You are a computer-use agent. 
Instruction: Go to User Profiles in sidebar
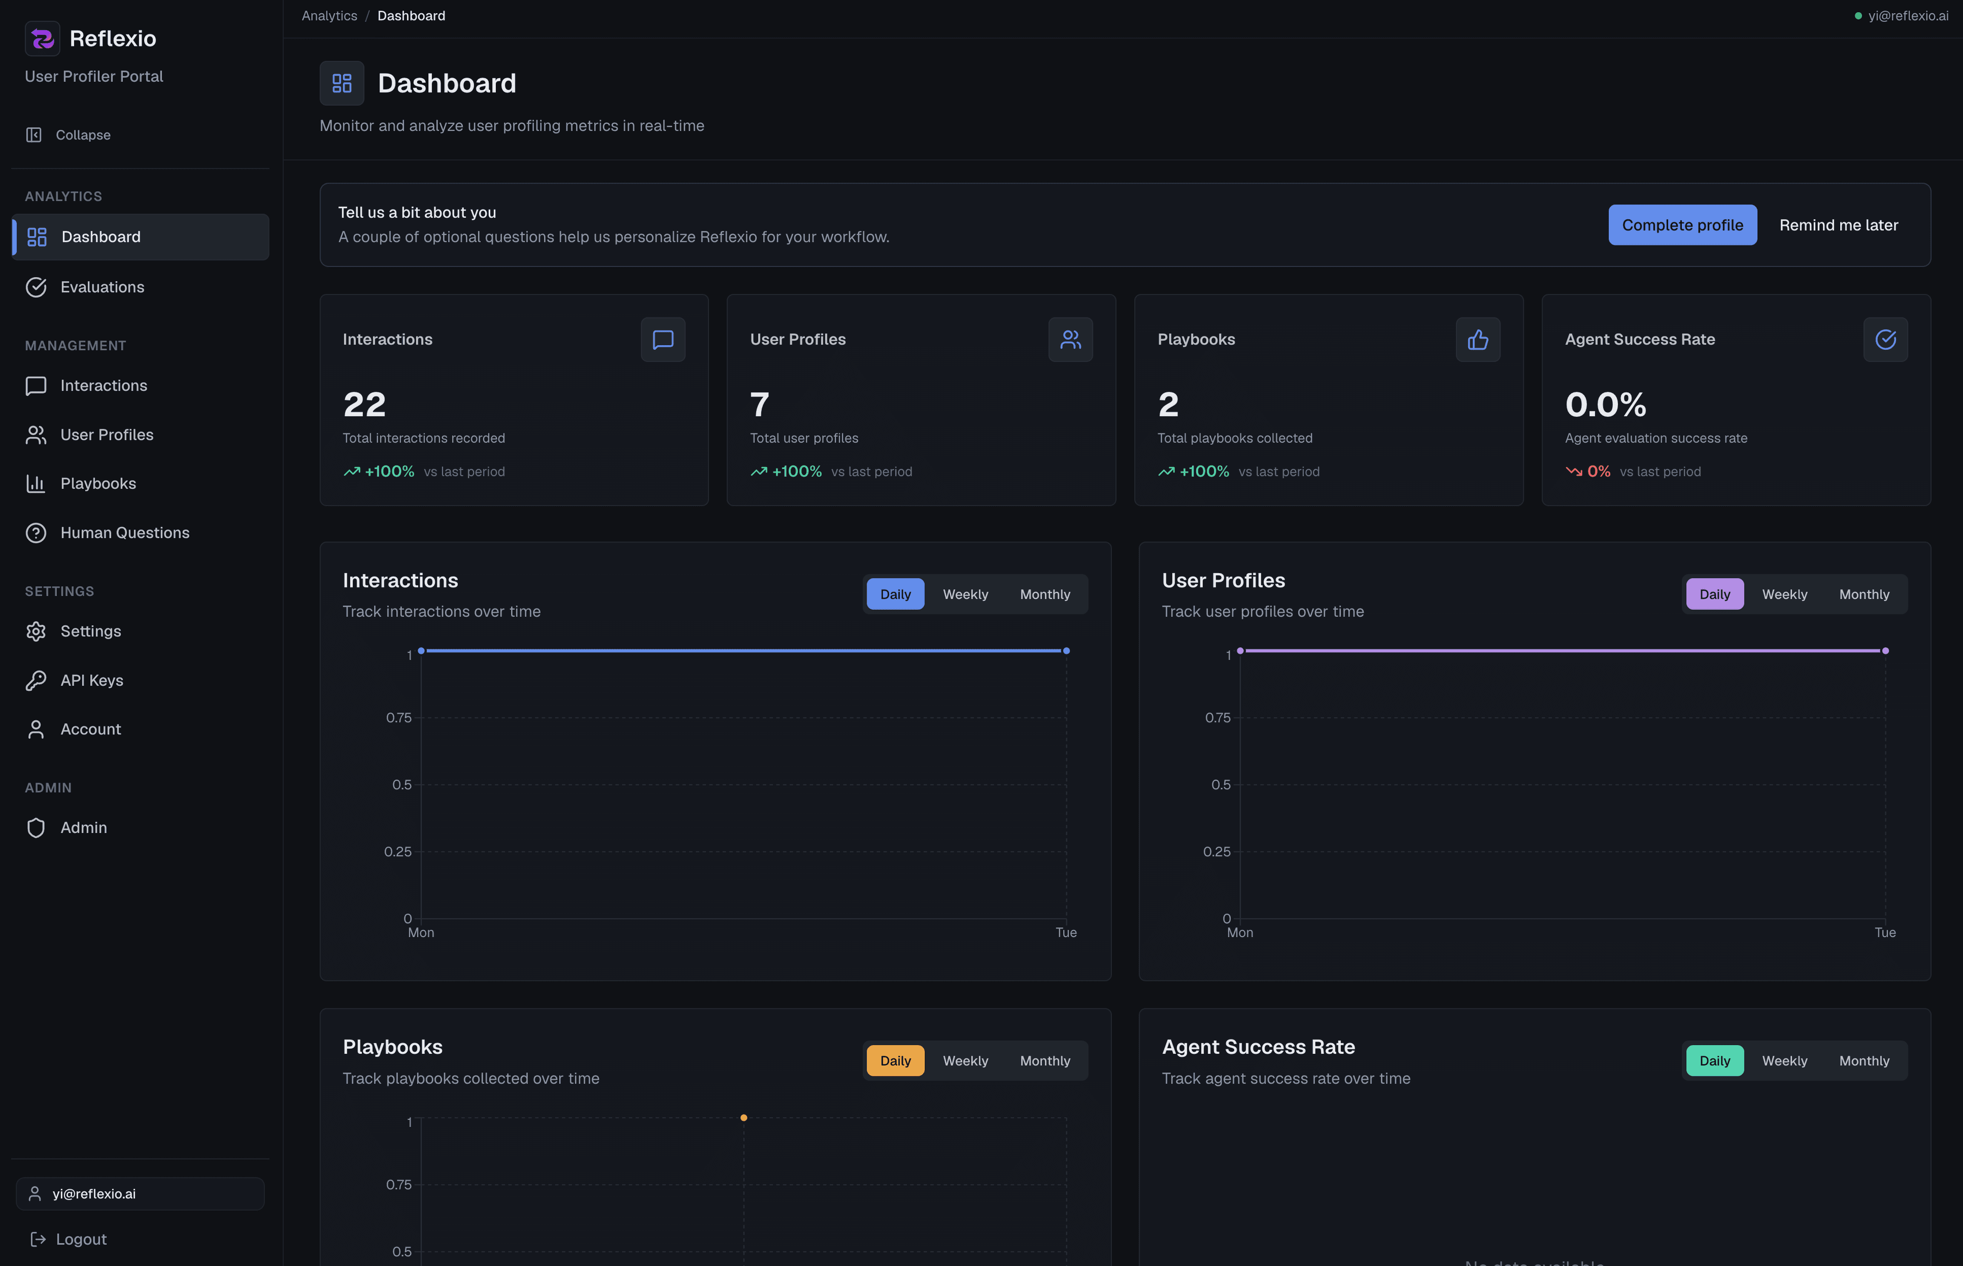tap(141, 435)
